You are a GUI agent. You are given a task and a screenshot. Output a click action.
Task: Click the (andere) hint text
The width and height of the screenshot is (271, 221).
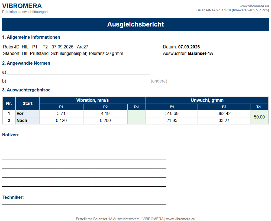[x=159, y=81]
